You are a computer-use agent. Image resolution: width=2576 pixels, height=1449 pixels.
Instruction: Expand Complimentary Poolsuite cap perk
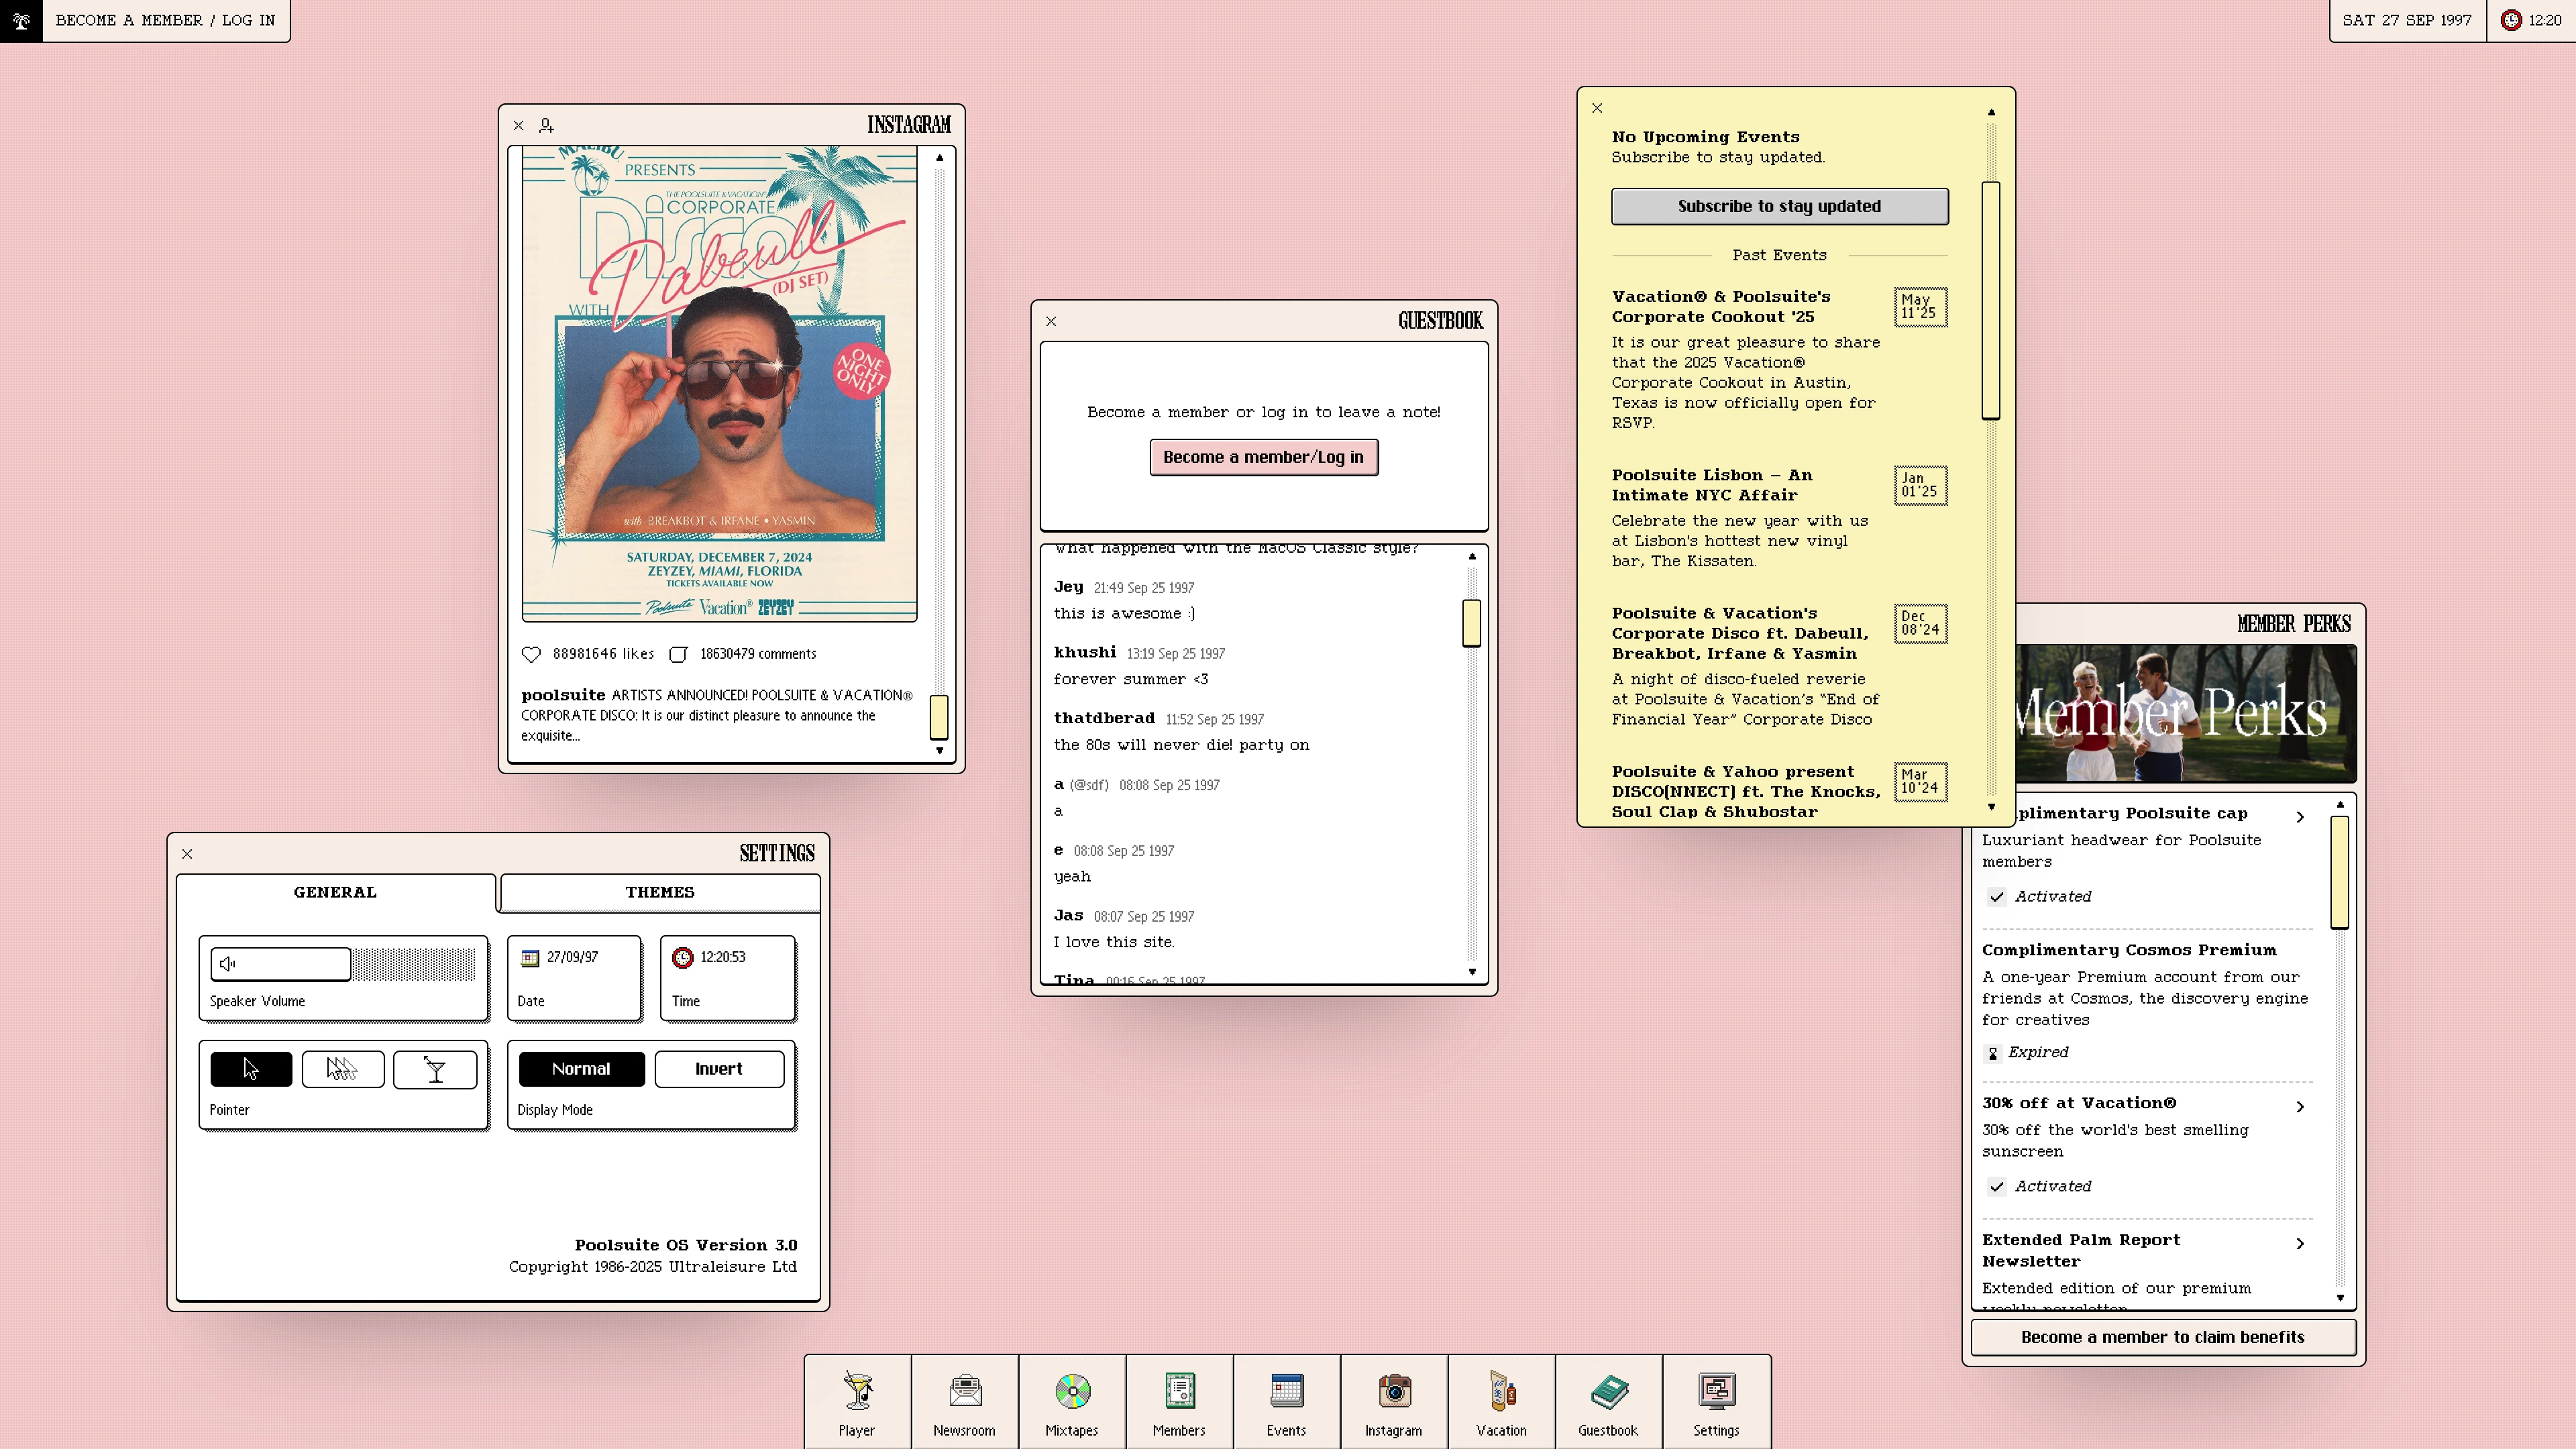pos(2300,817)
